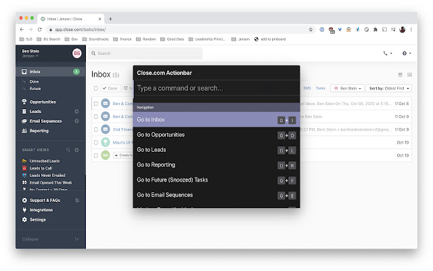Search smart views magnifier icon
Image resolution: width=433 pixels, height=271 pixels.
68,150
